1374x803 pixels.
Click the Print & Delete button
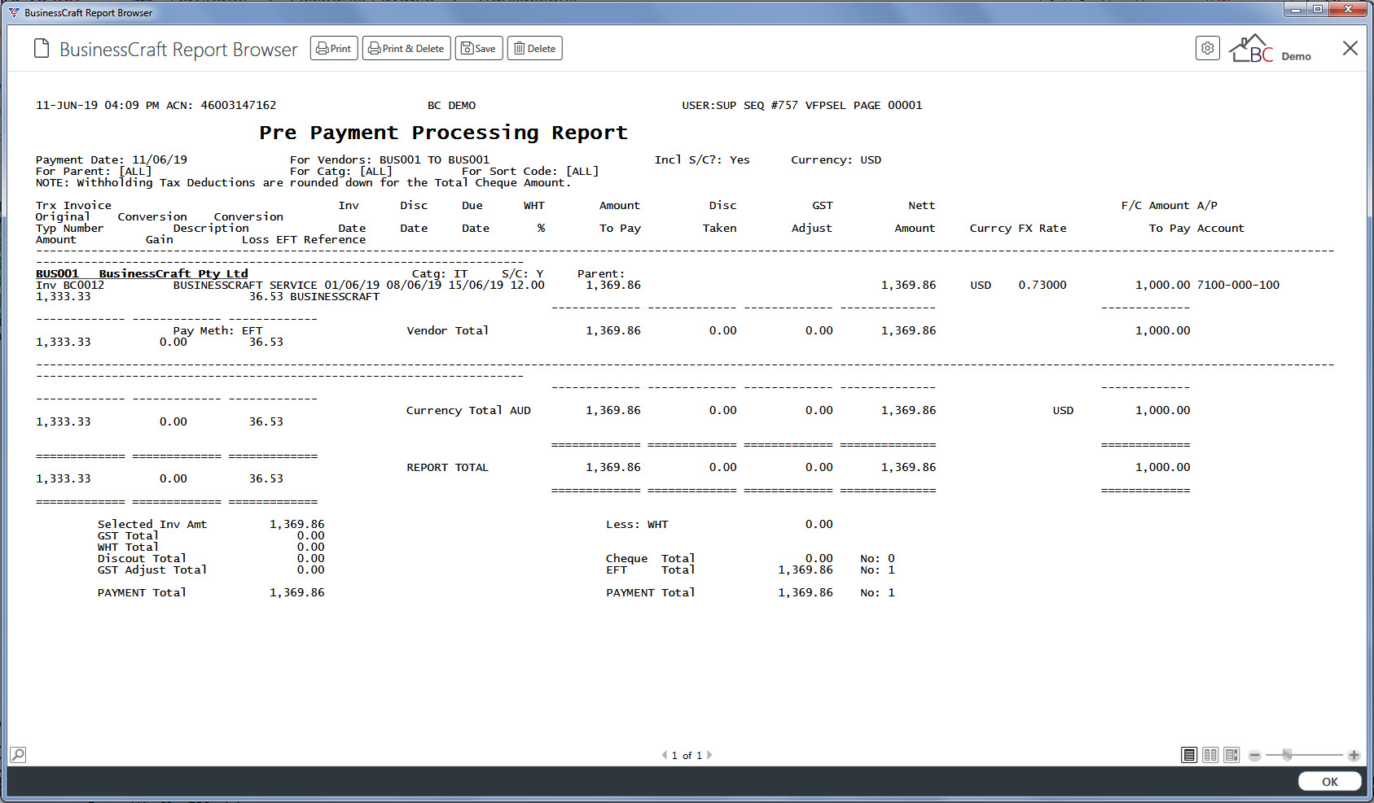point(406,49)
